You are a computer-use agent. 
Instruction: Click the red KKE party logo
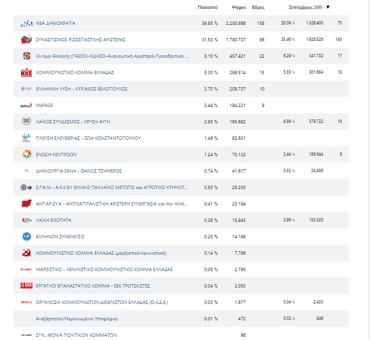click(x=26, y=73)
